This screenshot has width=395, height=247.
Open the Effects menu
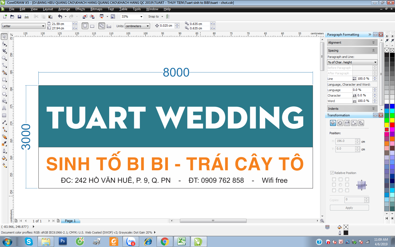80,9
